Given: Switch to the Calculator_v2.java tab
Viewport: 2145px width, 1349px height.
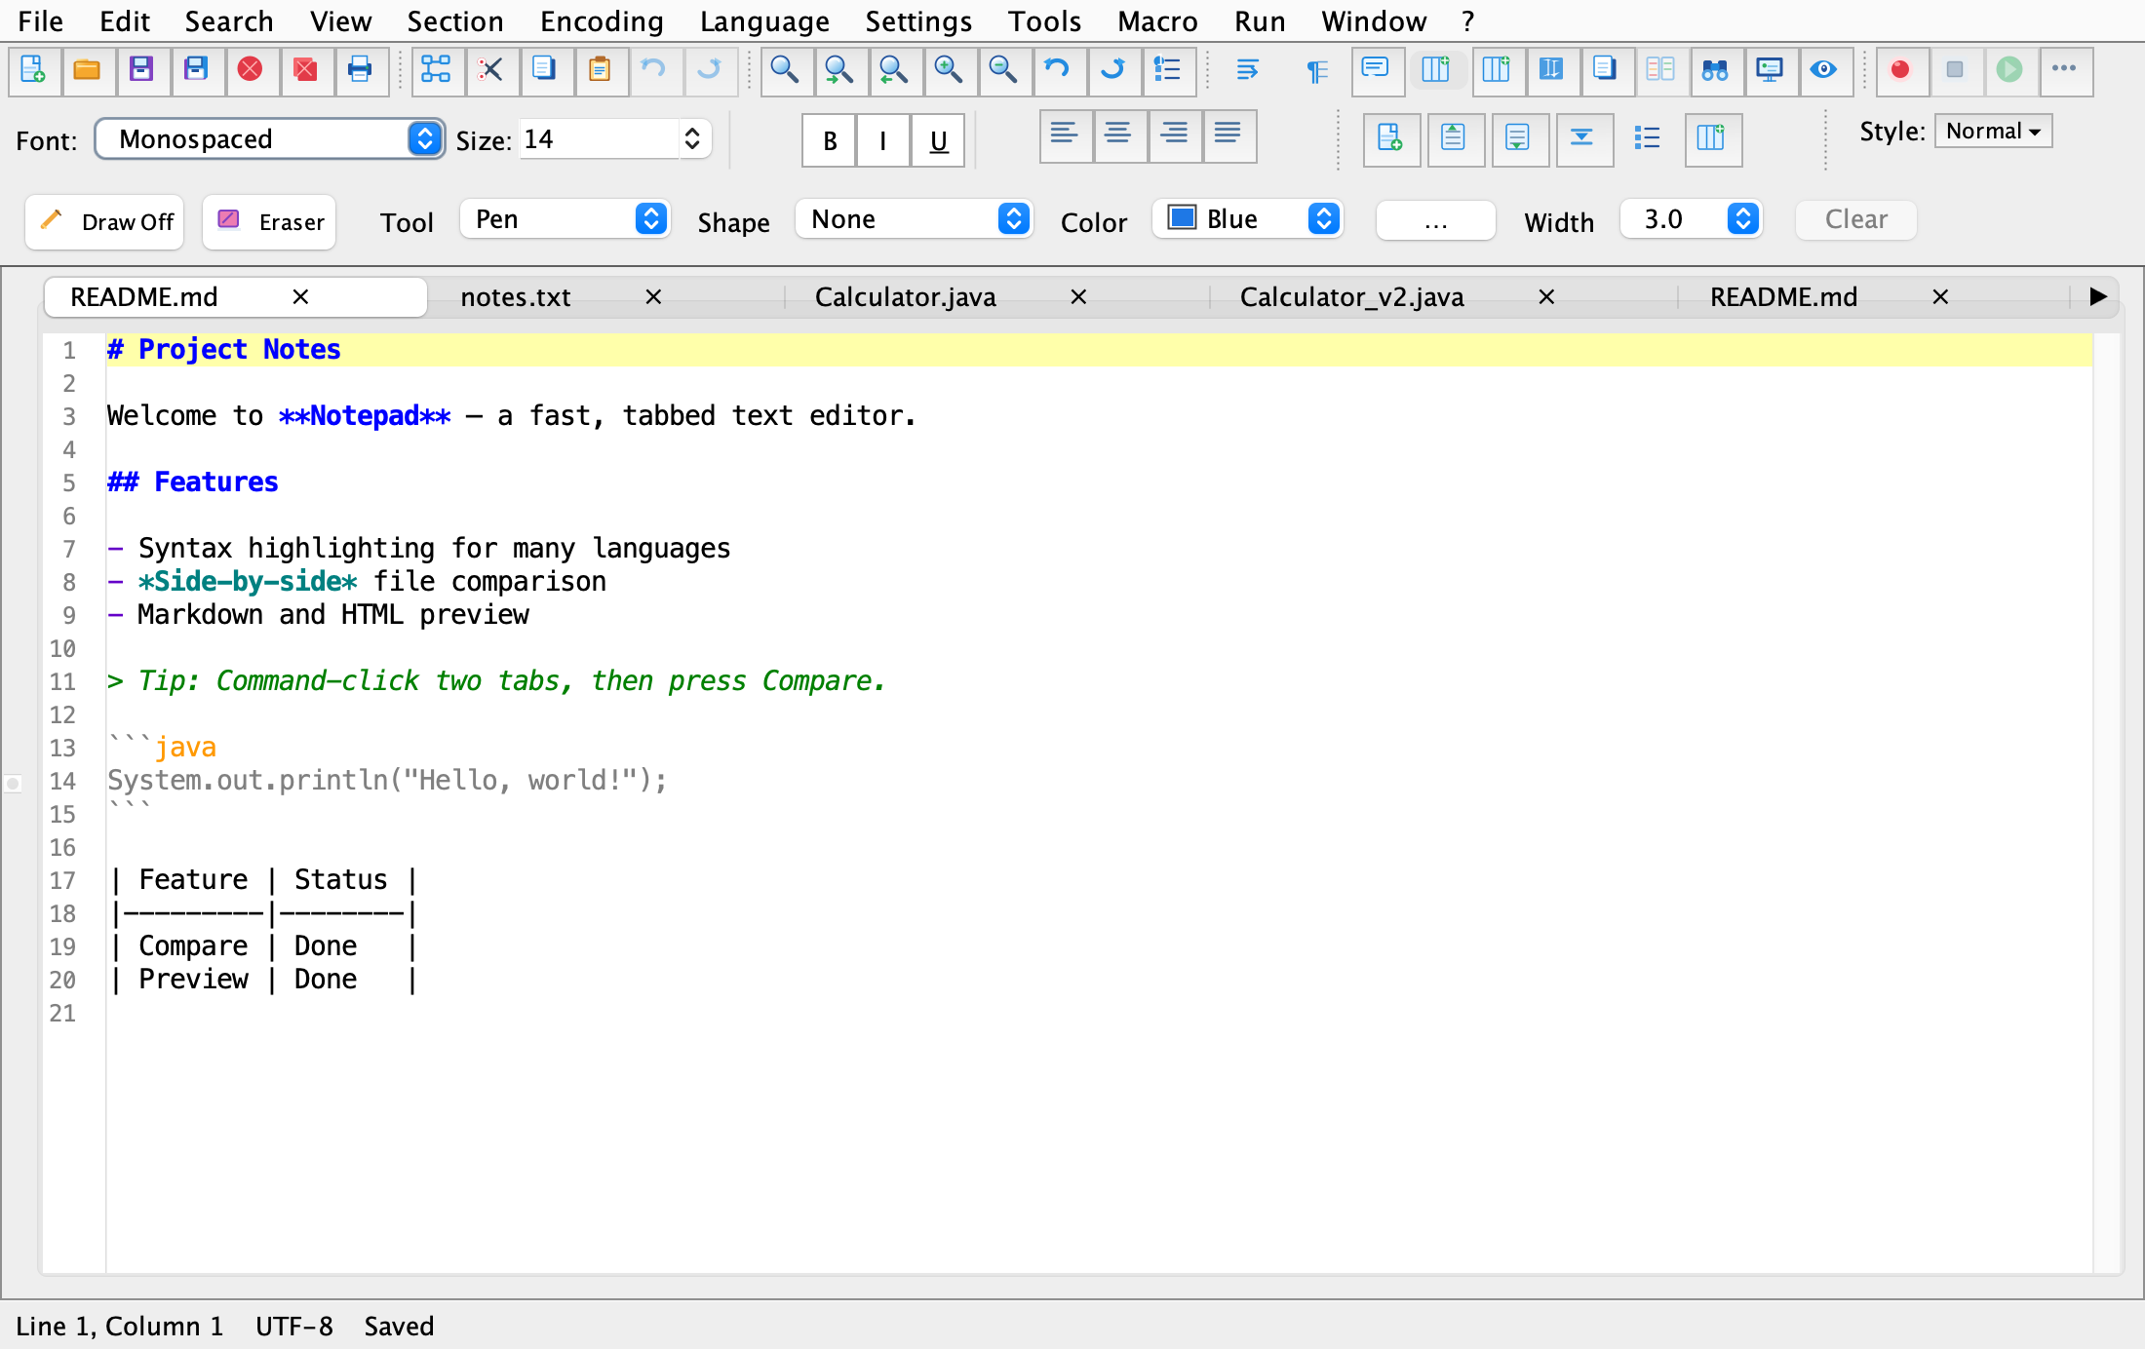Looking at the screenshot, I should pos(1351,297).
